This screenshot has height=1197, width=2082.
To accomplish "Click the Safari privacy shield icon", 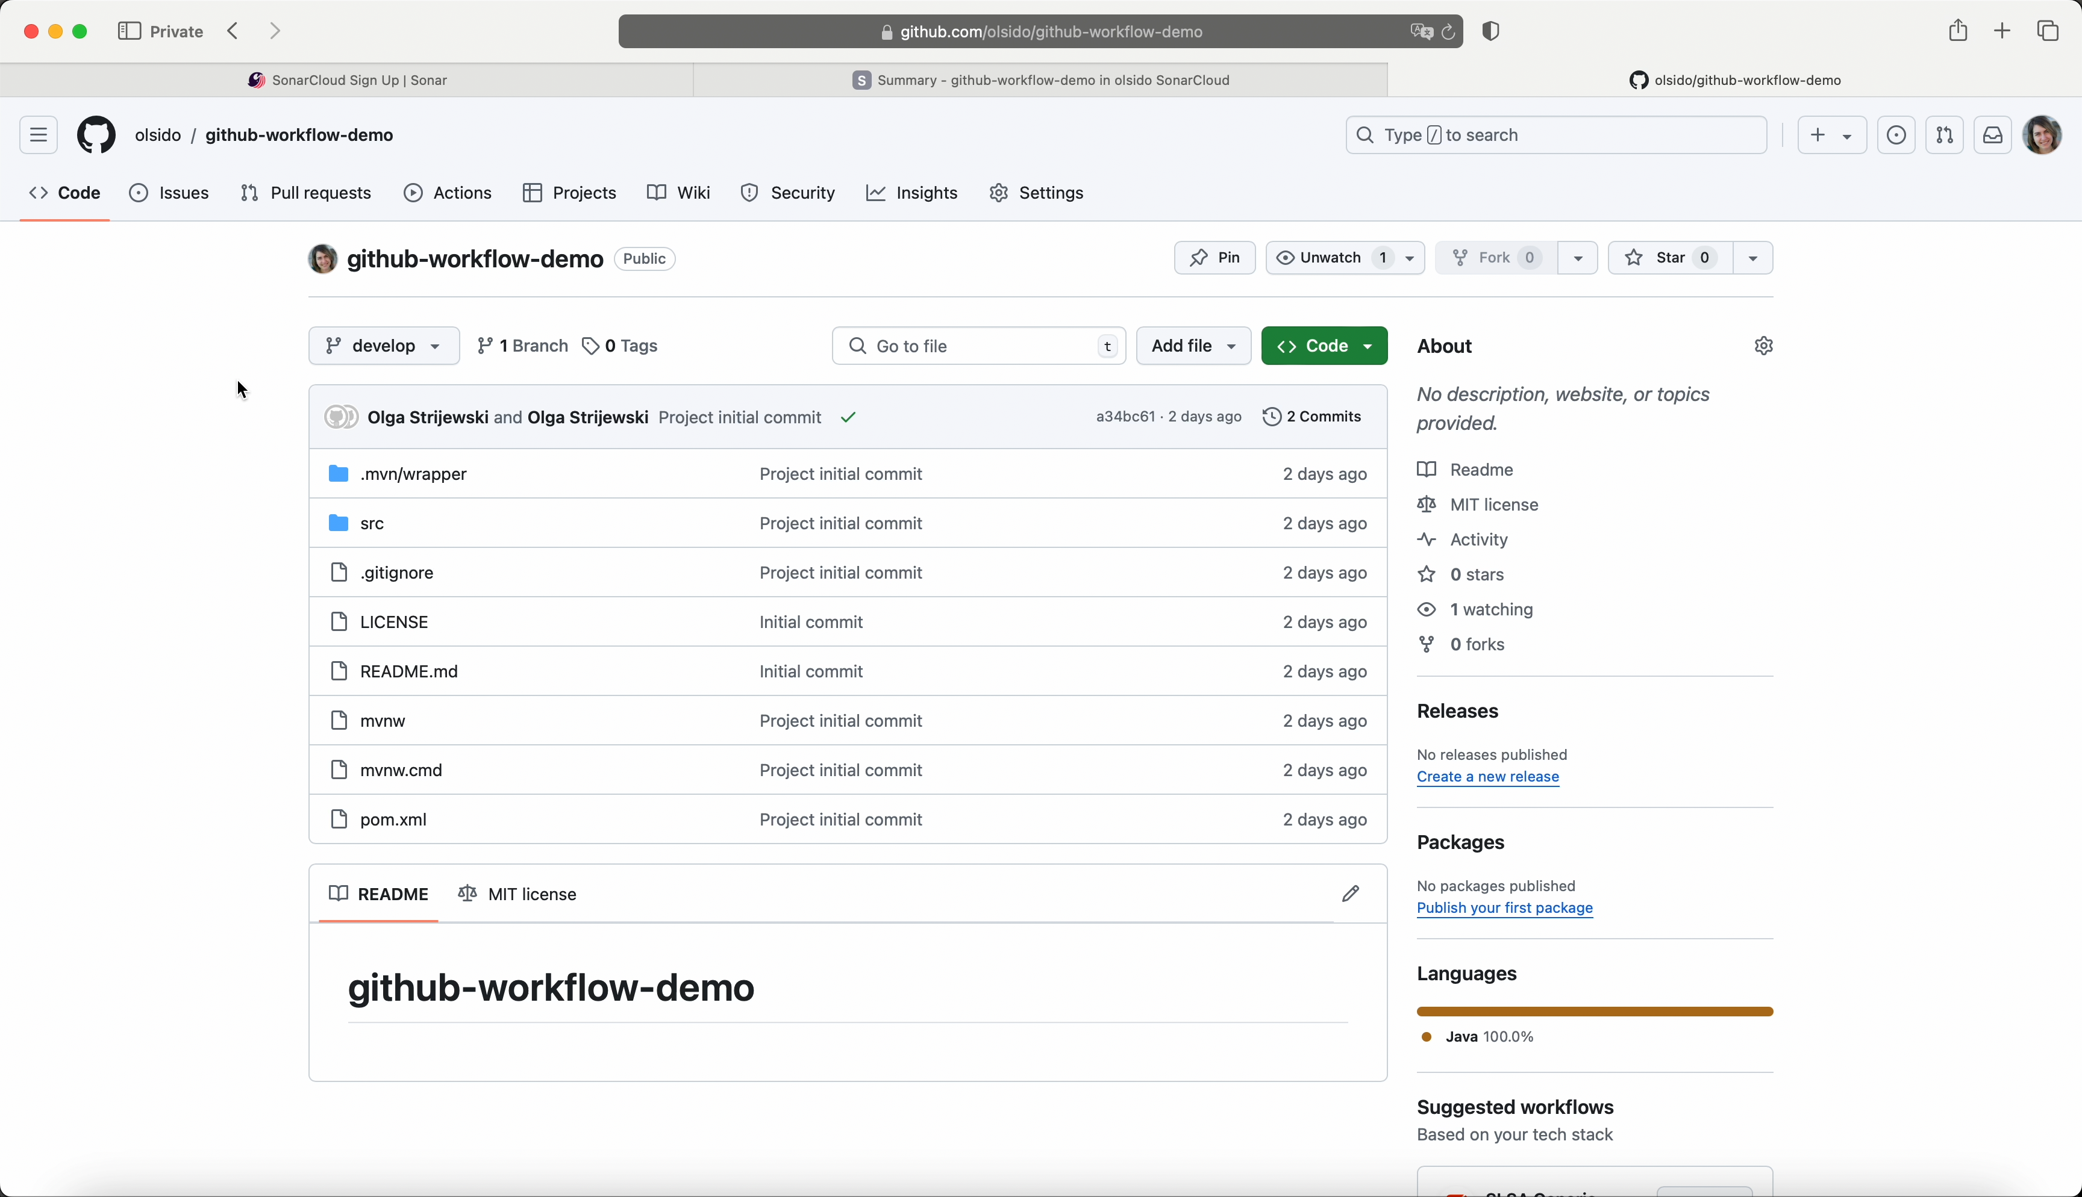I will coord(1491,31).
